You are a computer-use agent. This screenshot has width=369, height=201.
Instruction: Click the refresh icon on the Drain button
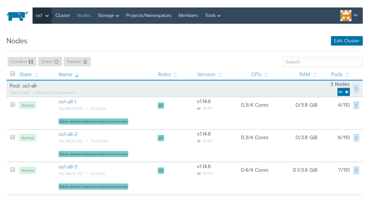pyautogui.click(x=56, y=61)
